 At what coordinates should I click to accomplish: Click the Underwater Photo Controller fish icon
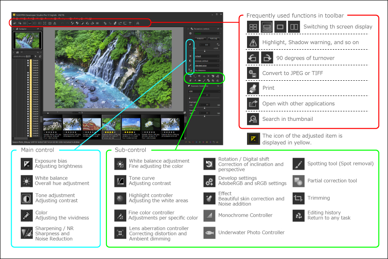pyautogui.click(x=210, y=233)
